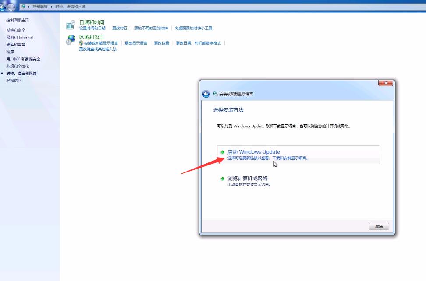Select 时钟、语言和区域 in sidebar
The image size is (426, 281).
[x=21, y=73]
